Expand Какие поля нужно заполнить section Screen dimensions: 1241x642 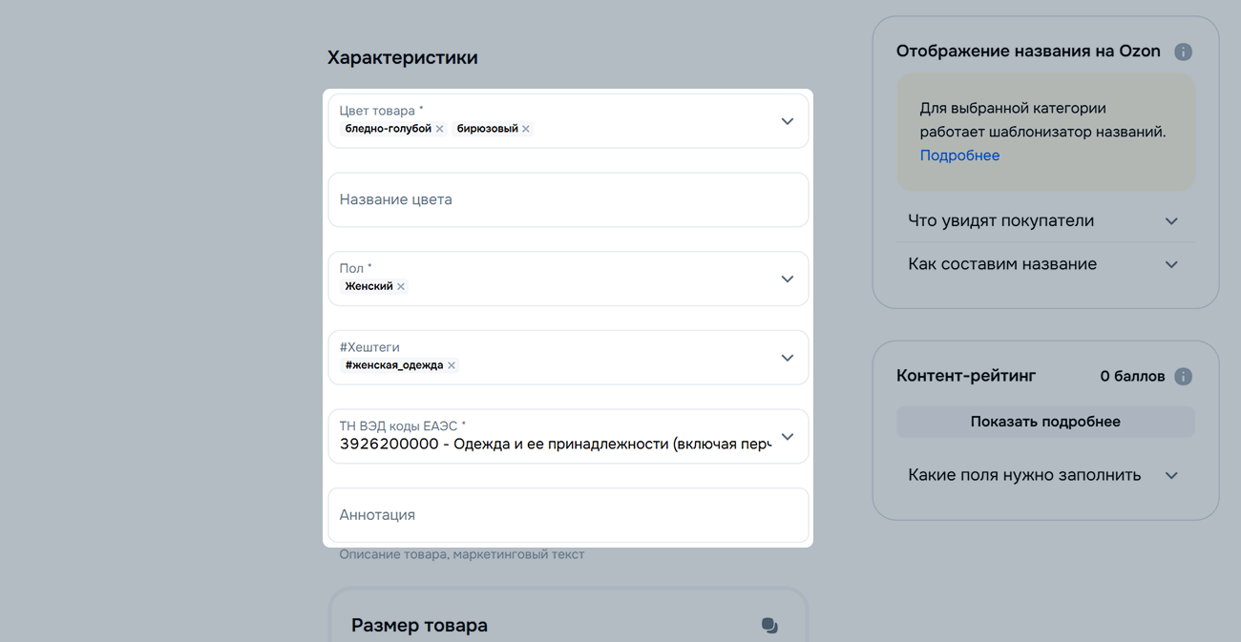(1171, 475)
